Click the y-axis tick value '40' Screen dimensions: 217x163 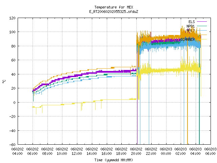13,74
